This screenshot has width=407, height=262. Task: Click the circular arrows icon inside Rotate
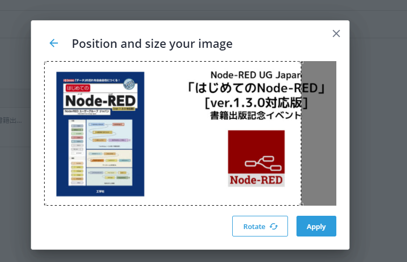(274, 226)
